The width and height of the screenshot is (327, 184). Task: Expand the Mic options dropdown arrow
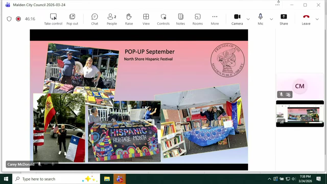pos(271,19)
